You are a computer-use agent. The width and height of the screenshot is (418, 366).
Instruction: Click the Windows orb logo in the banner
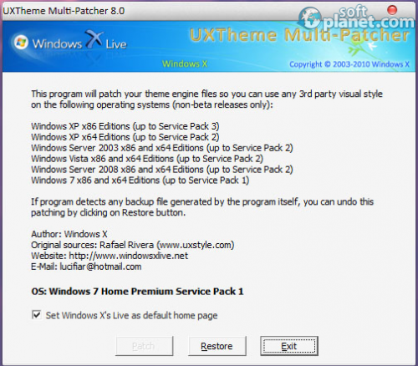point(21,43)
